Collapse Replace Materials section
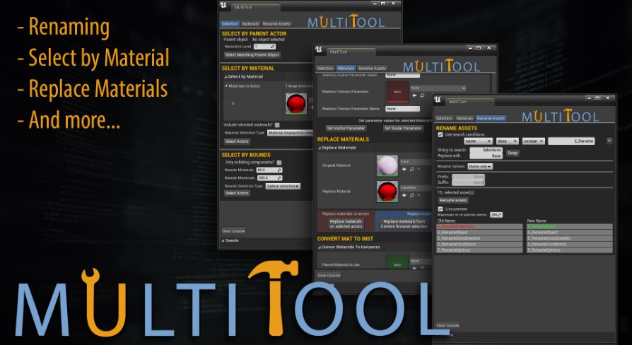 coord(320,148)
